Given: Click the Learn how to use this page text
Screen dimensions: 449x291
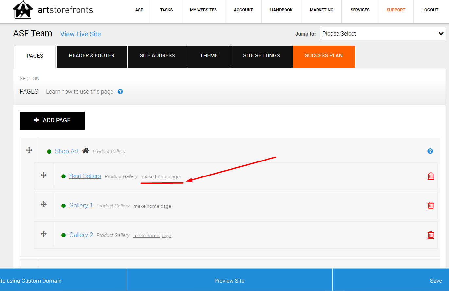Looking at the screenshot, I should pos(80,92).
